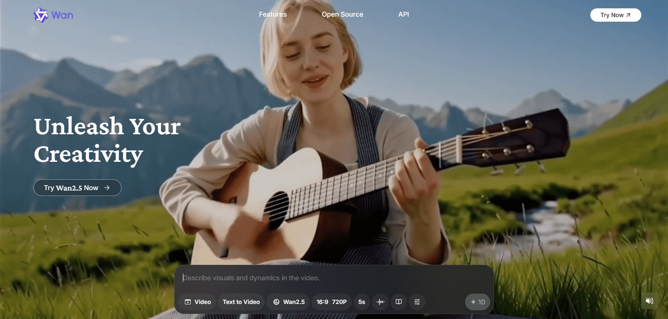Open the book-shaped prompt library icon
The width and height of the screenshot is (668, 319).
(399, 302)
